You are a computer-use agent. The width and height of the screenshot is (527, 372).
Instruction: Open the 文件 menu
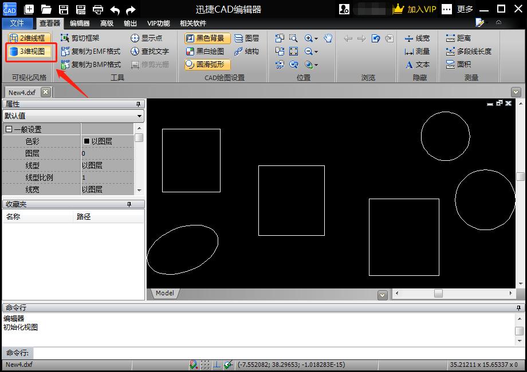point(17,23)
